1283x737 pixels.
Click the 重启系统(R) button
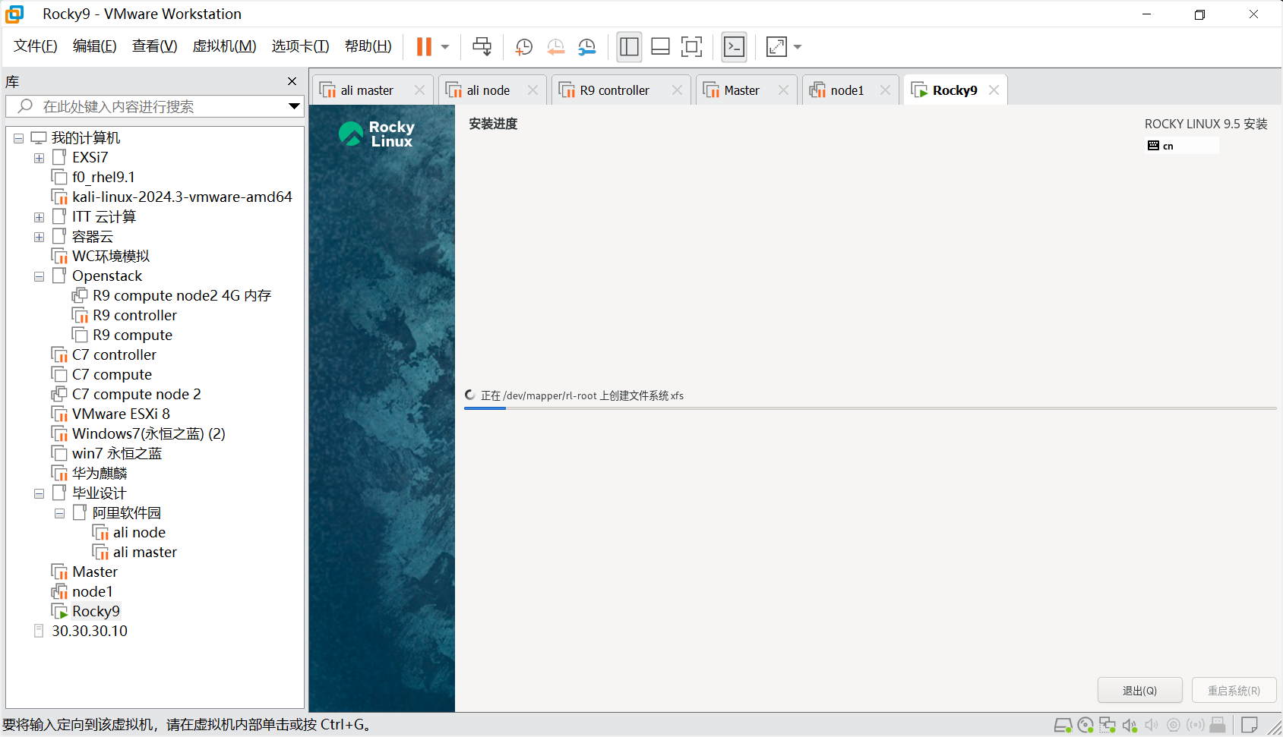tap(1234, 691)
